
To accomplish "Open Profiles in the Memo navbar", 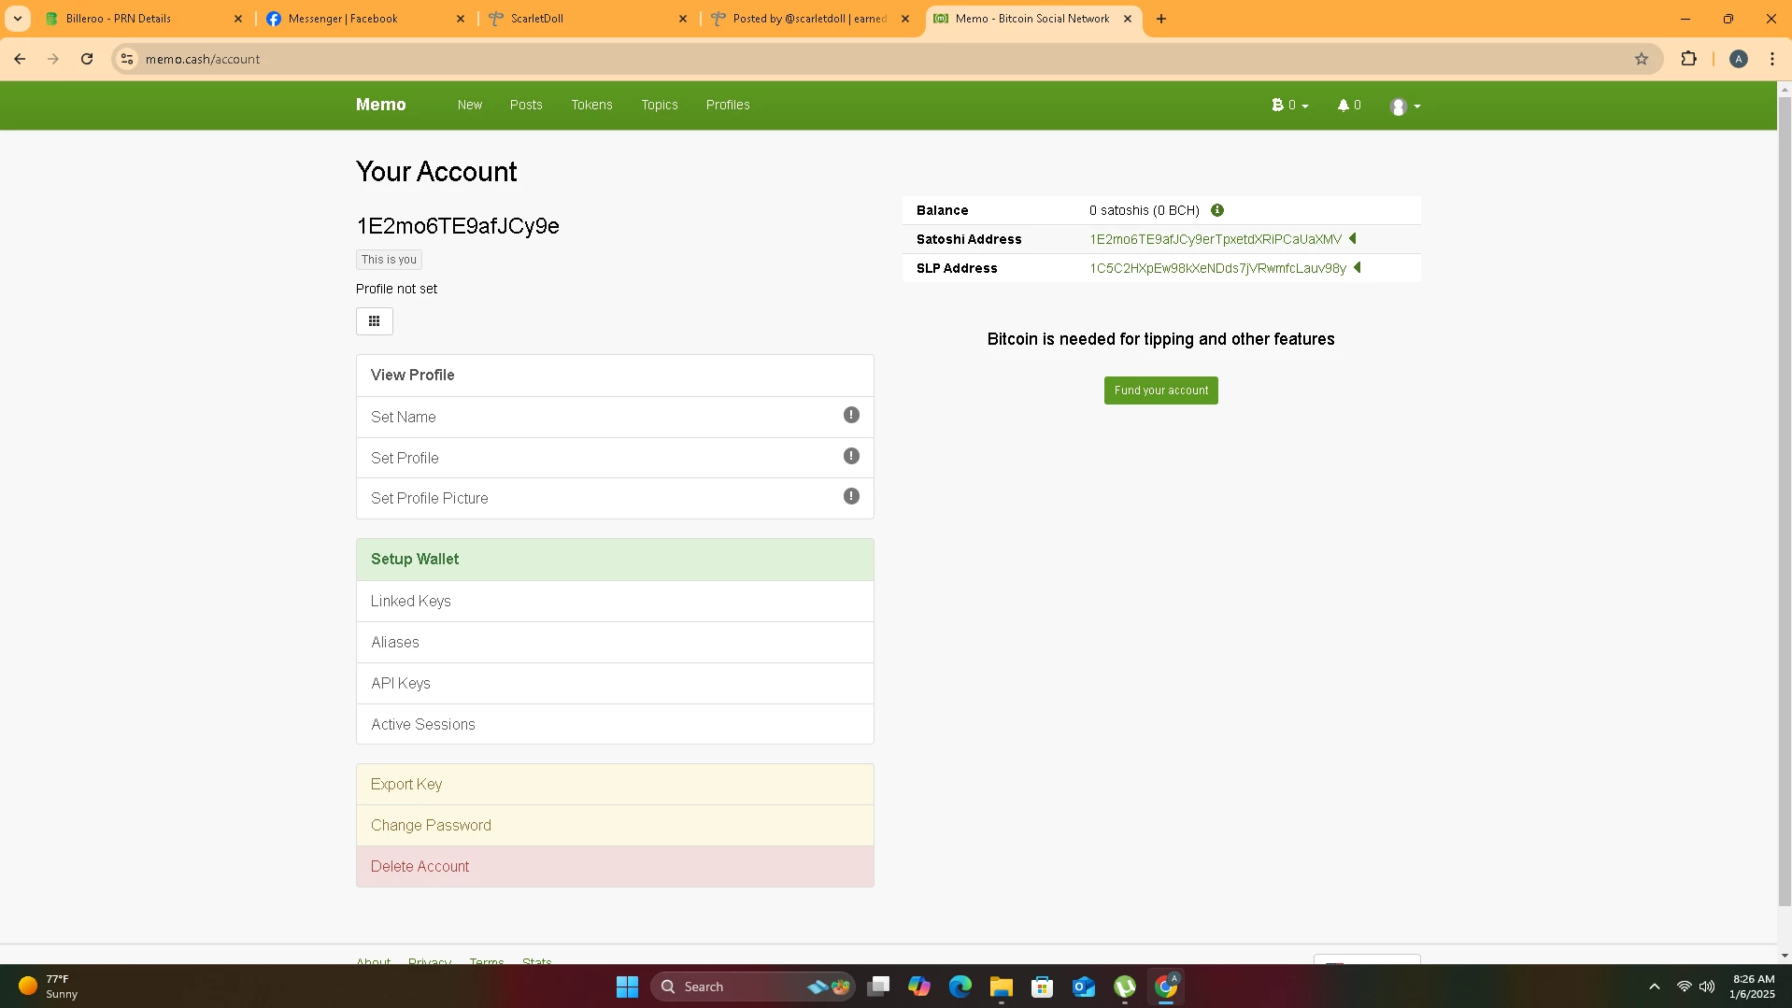I will click(x=728, y=105).
